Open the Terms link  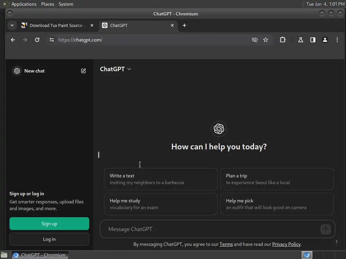point(226,244)
